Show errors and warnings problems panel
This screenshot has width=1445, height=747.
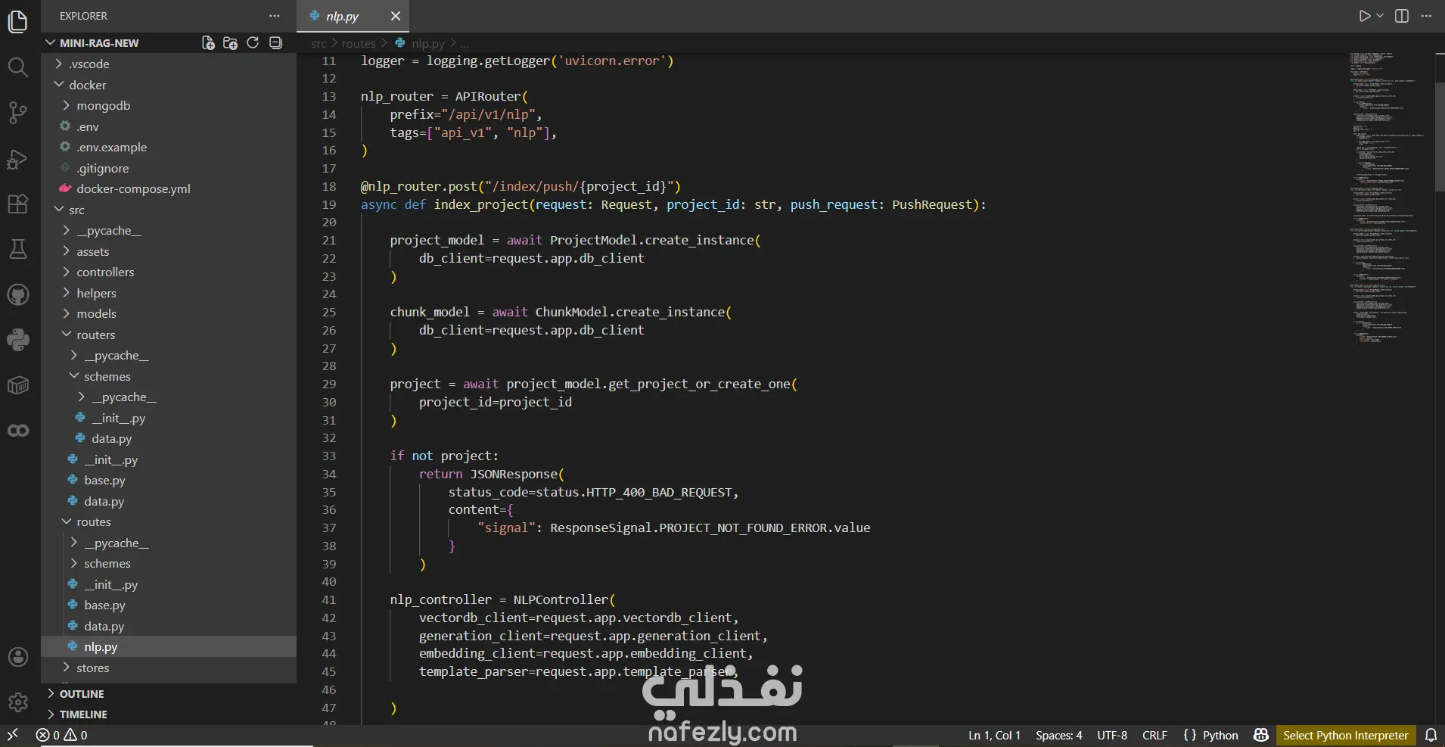pos(61,735)
